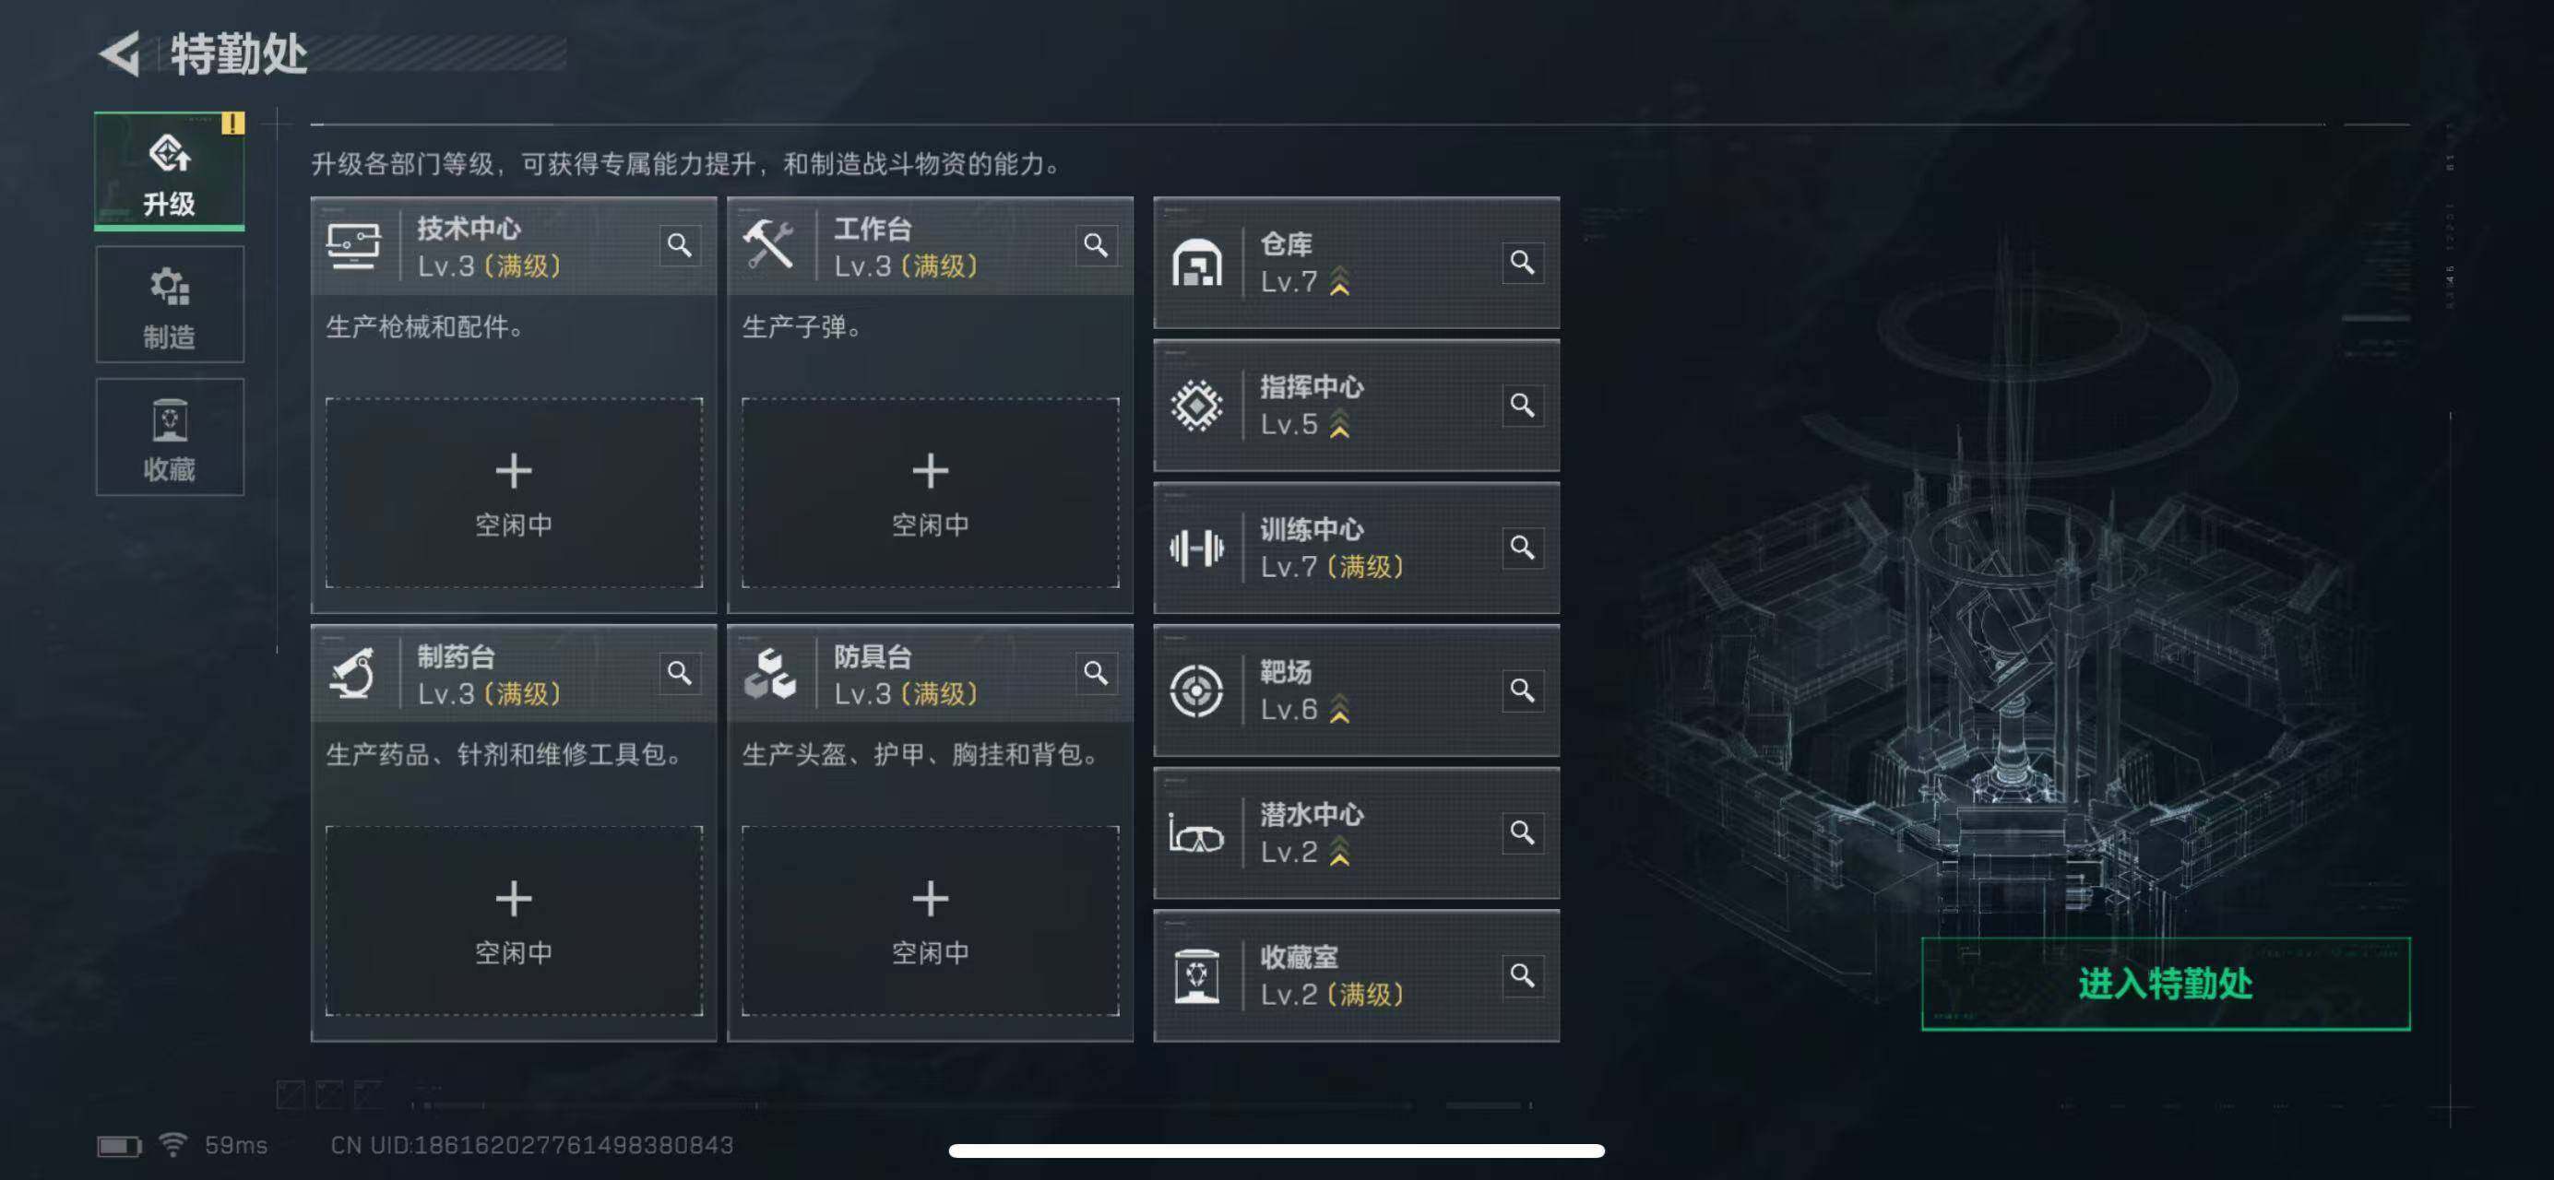Screen dimensions: 2554x1180
Task: Inspect 收藏室 with magnifier icon
Action: coord(1523,975)
